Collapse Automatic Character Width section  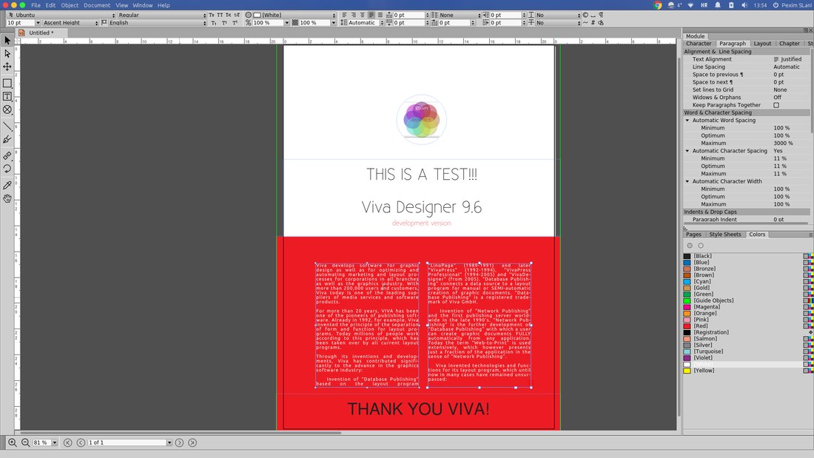(x=687, y=182)
